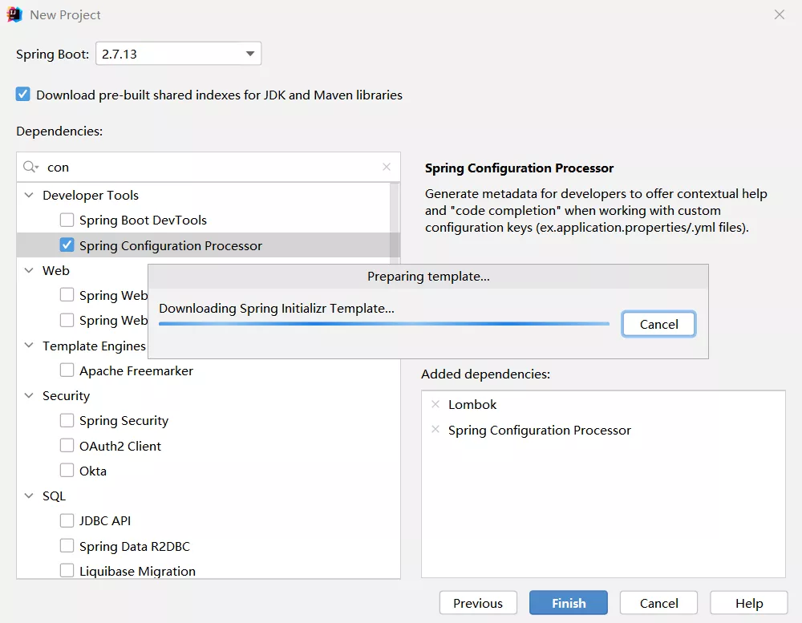802x623 pixels.
Task: Select Lombok in added dependencies list
Action: coord(472,405)
